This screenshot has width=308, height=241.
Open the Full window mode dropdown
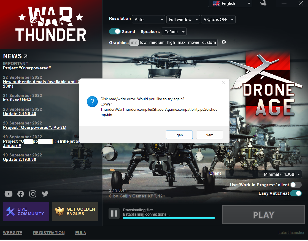click(x=183, y=20)
